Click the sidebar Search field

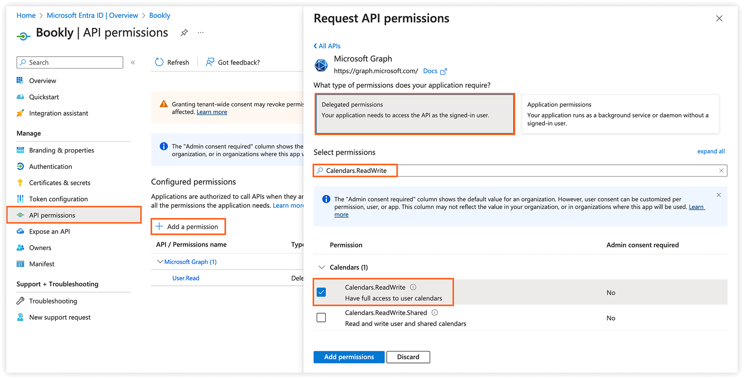(x=70, y=63)
